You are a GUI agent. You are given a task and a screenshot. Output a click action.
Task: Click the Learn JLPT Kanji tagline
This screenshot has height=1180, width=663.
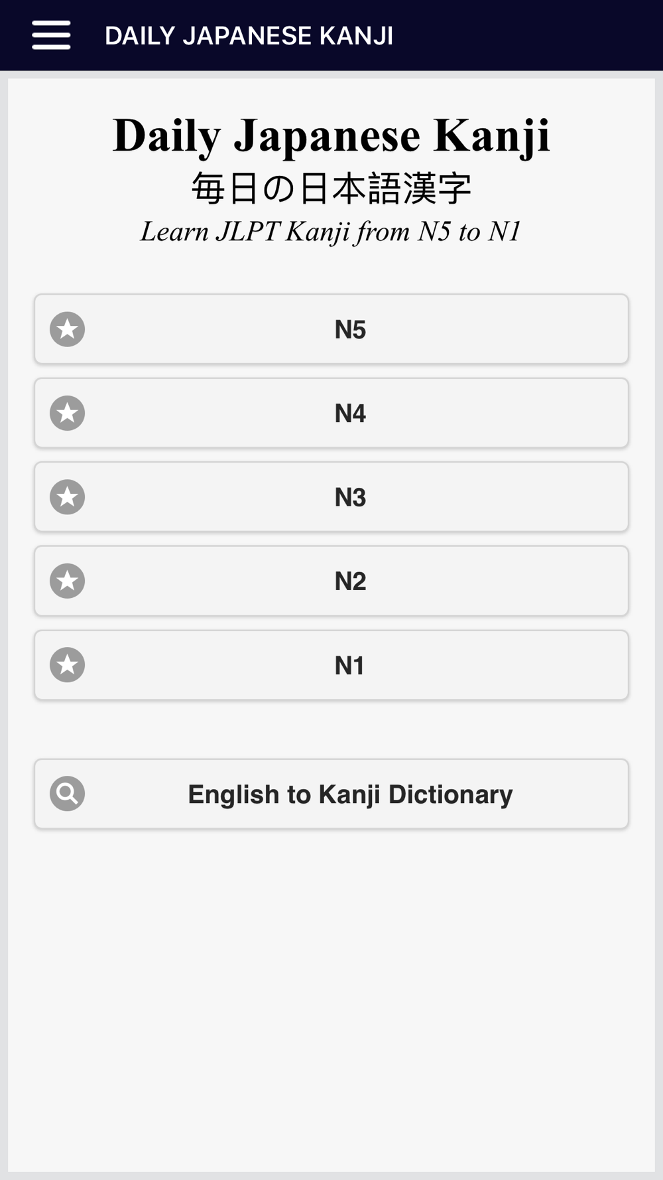click(x=331, y=232)
